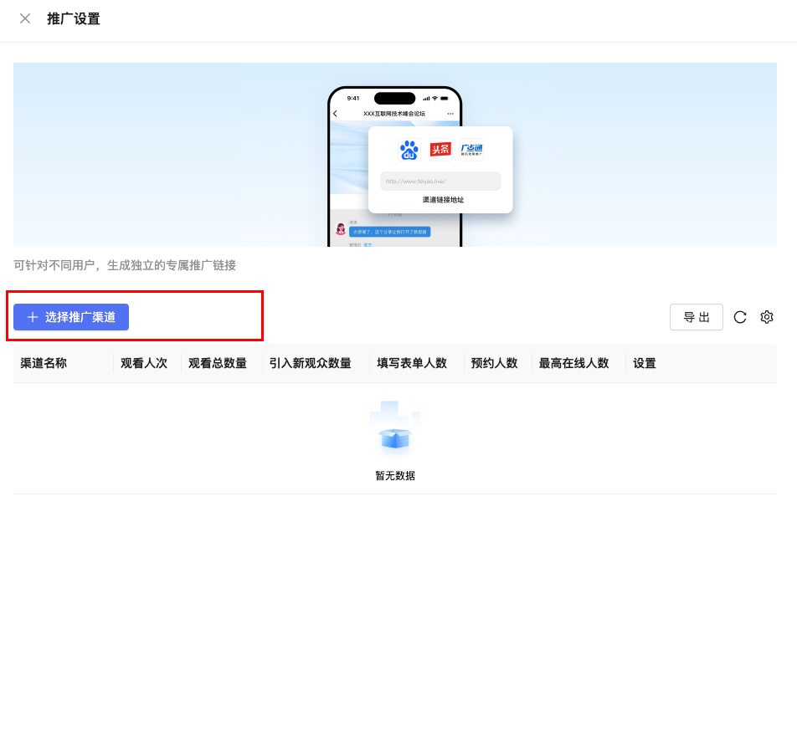Click the empty-state blue box icon
Viewport: 797px width, 737px height.
(395, 436)
